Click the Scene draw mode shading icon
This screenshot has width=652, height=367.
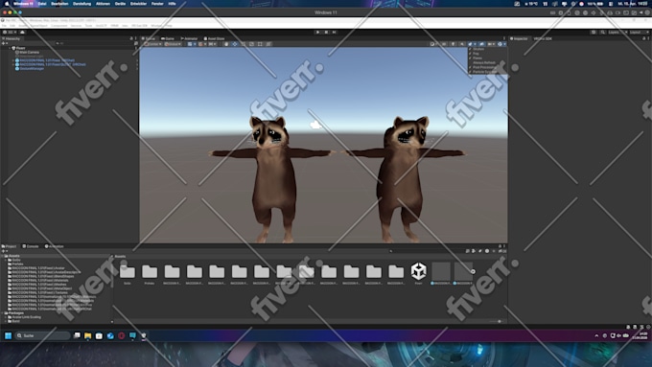pyautogui.click(x=433, y=44)
